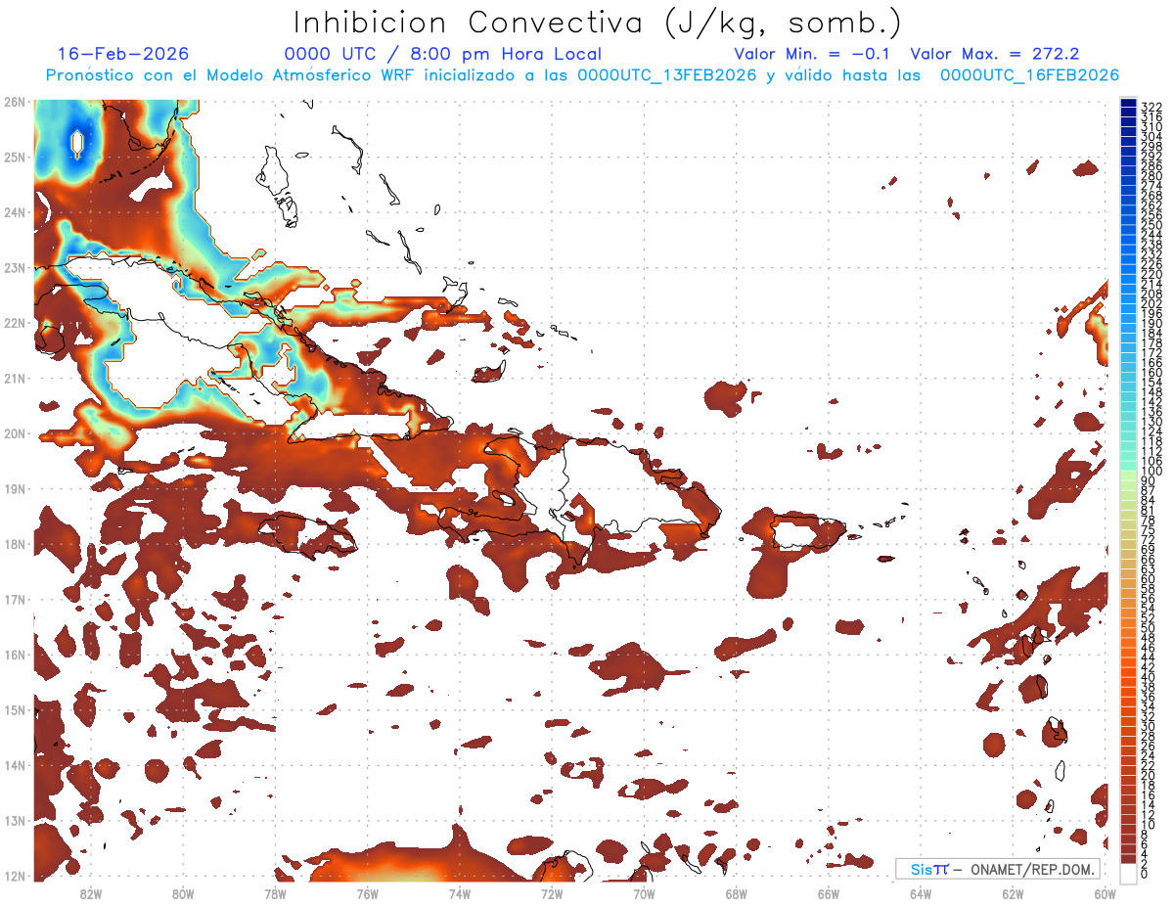The height and width of the screenshot is (907, 1174).
Task: Click the title 'Inhibicion Convectiva (J/kg, somb.)'
Action: (597, 22)
